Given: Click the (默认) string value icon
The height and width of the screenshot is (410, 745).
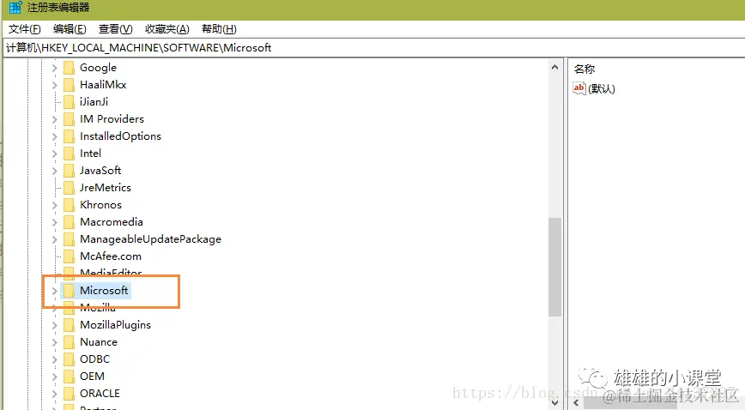Looking at the screenshot, I should (579, 88).
